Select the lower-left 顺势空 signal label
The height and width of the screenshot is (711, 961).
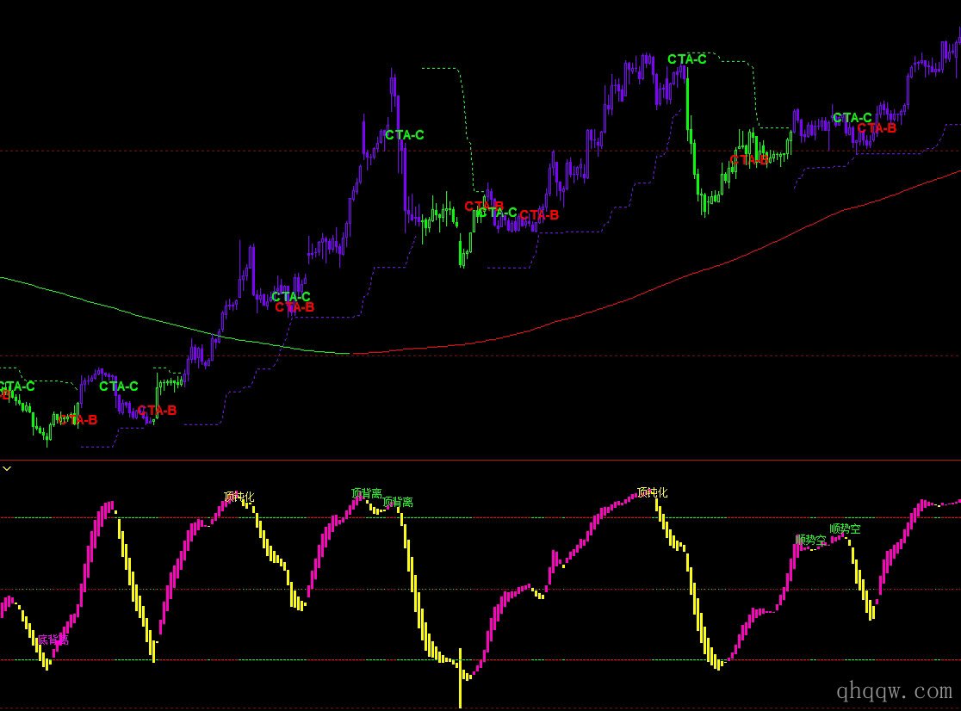[x=810, y=540]
